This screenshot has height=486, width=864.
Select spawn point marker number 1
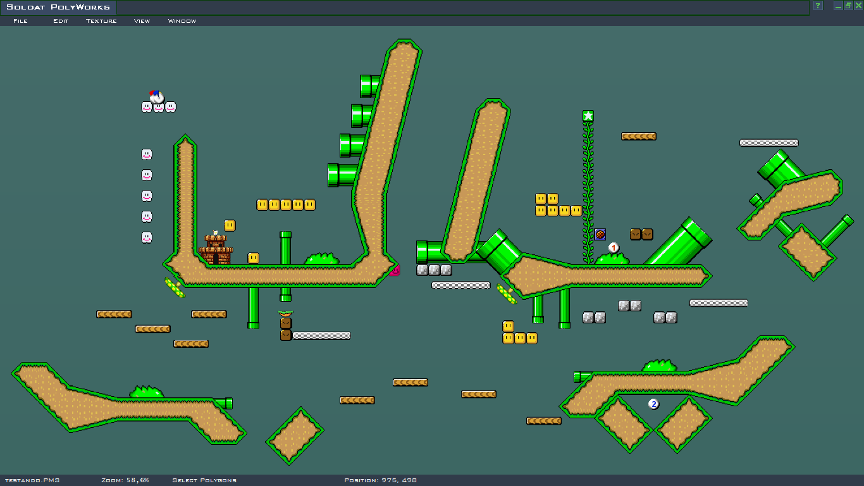(613, 247)
